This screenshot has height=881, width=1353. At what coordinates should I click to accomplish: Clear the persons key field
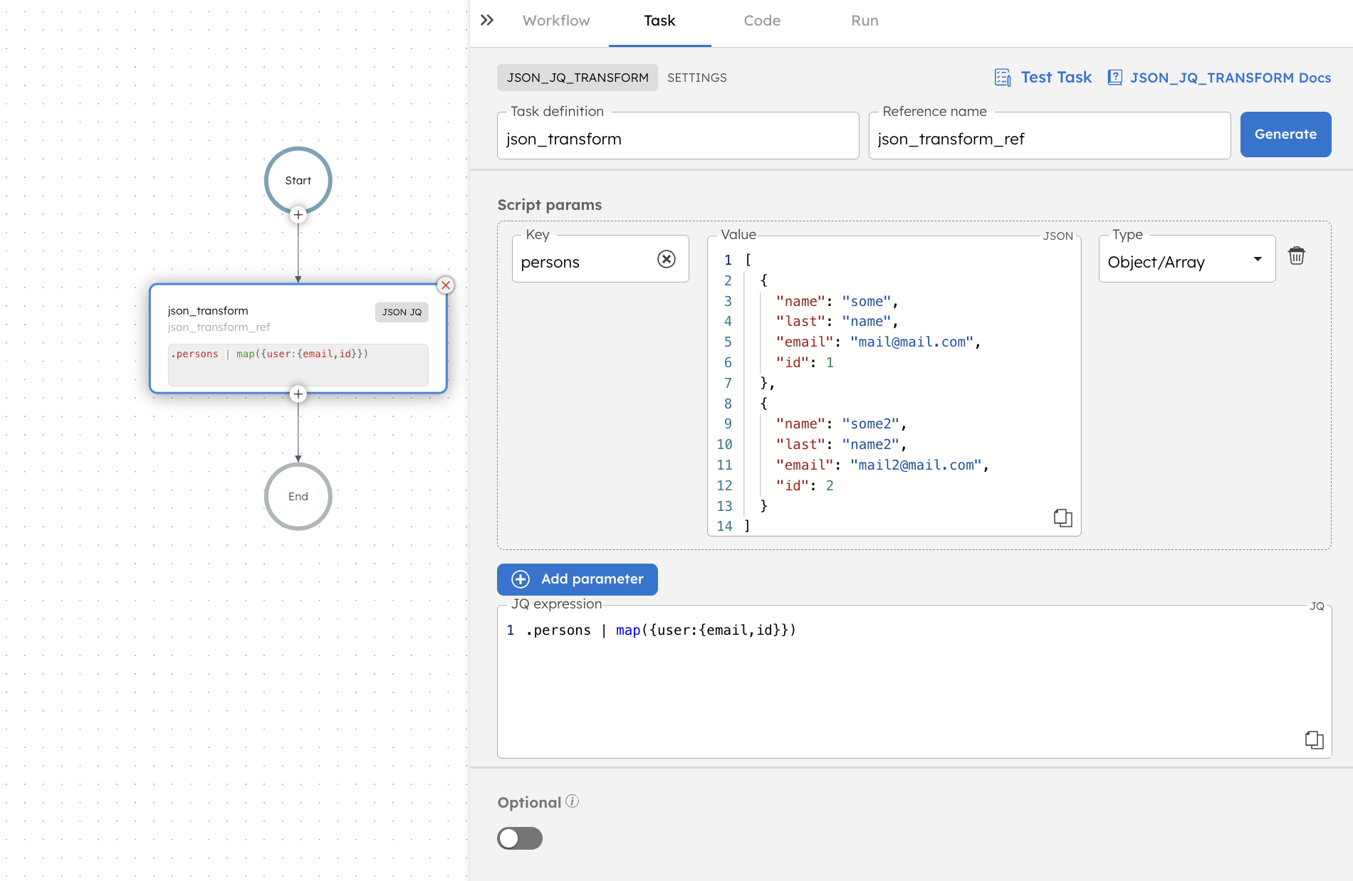pos(667,259)
